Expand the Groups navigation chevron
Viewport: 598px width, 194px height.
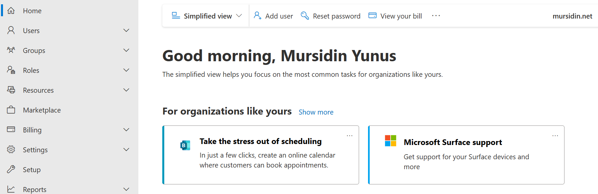(x=126, y=50)
